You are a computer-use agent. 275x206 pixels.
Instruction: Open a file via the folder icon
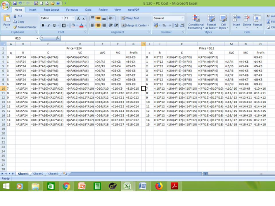click(53, 3)
